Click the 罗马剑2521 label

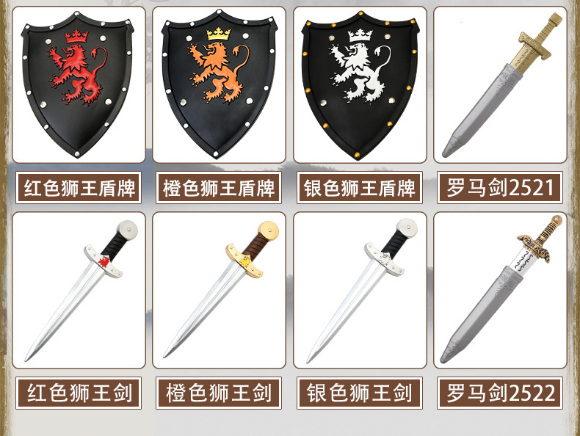(x=500, y=187)
